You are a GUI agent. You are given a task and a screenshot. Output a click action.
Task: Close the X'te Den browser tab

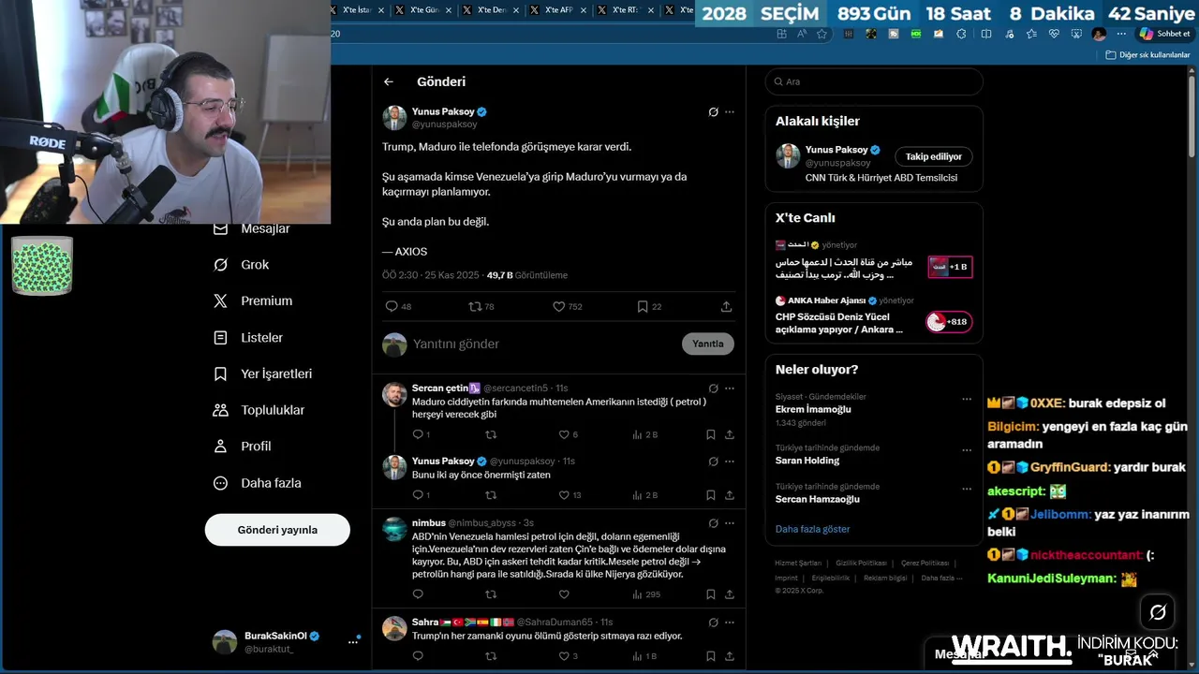pyautogui.click(x=516, y=10)
